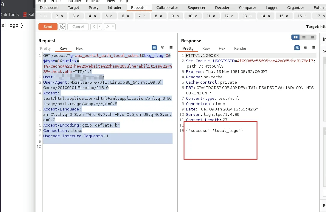
Task: Click the Set-Cookie header in response
Action: pos(251,64)
